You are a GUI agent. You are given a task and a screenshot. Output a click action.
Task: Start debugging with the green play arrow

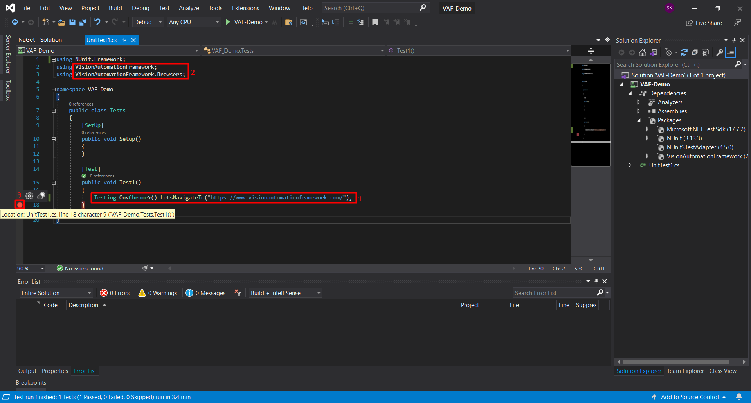pyautogui.click(x=228, y=22)
